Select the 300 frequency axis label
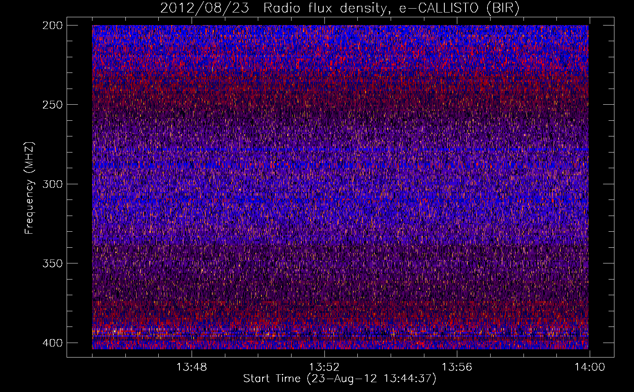Viewport: 634px width, 392px height. coord(52,184)
